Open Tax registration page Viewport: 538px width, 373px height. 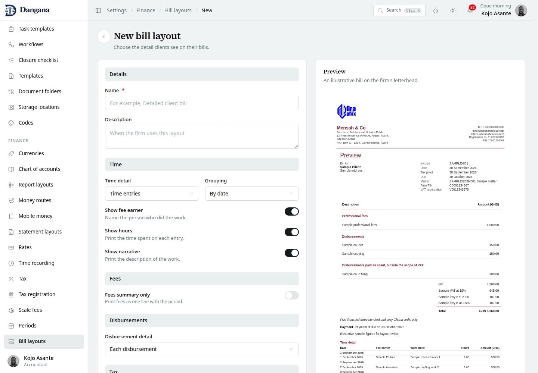point(44,294)
